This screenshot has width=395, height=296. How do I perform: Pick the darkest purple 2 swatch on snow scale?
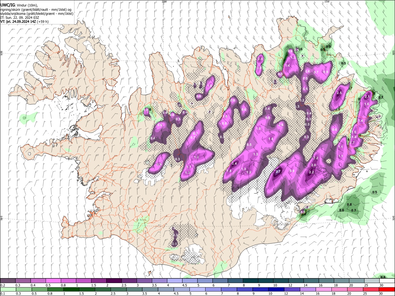114,281
